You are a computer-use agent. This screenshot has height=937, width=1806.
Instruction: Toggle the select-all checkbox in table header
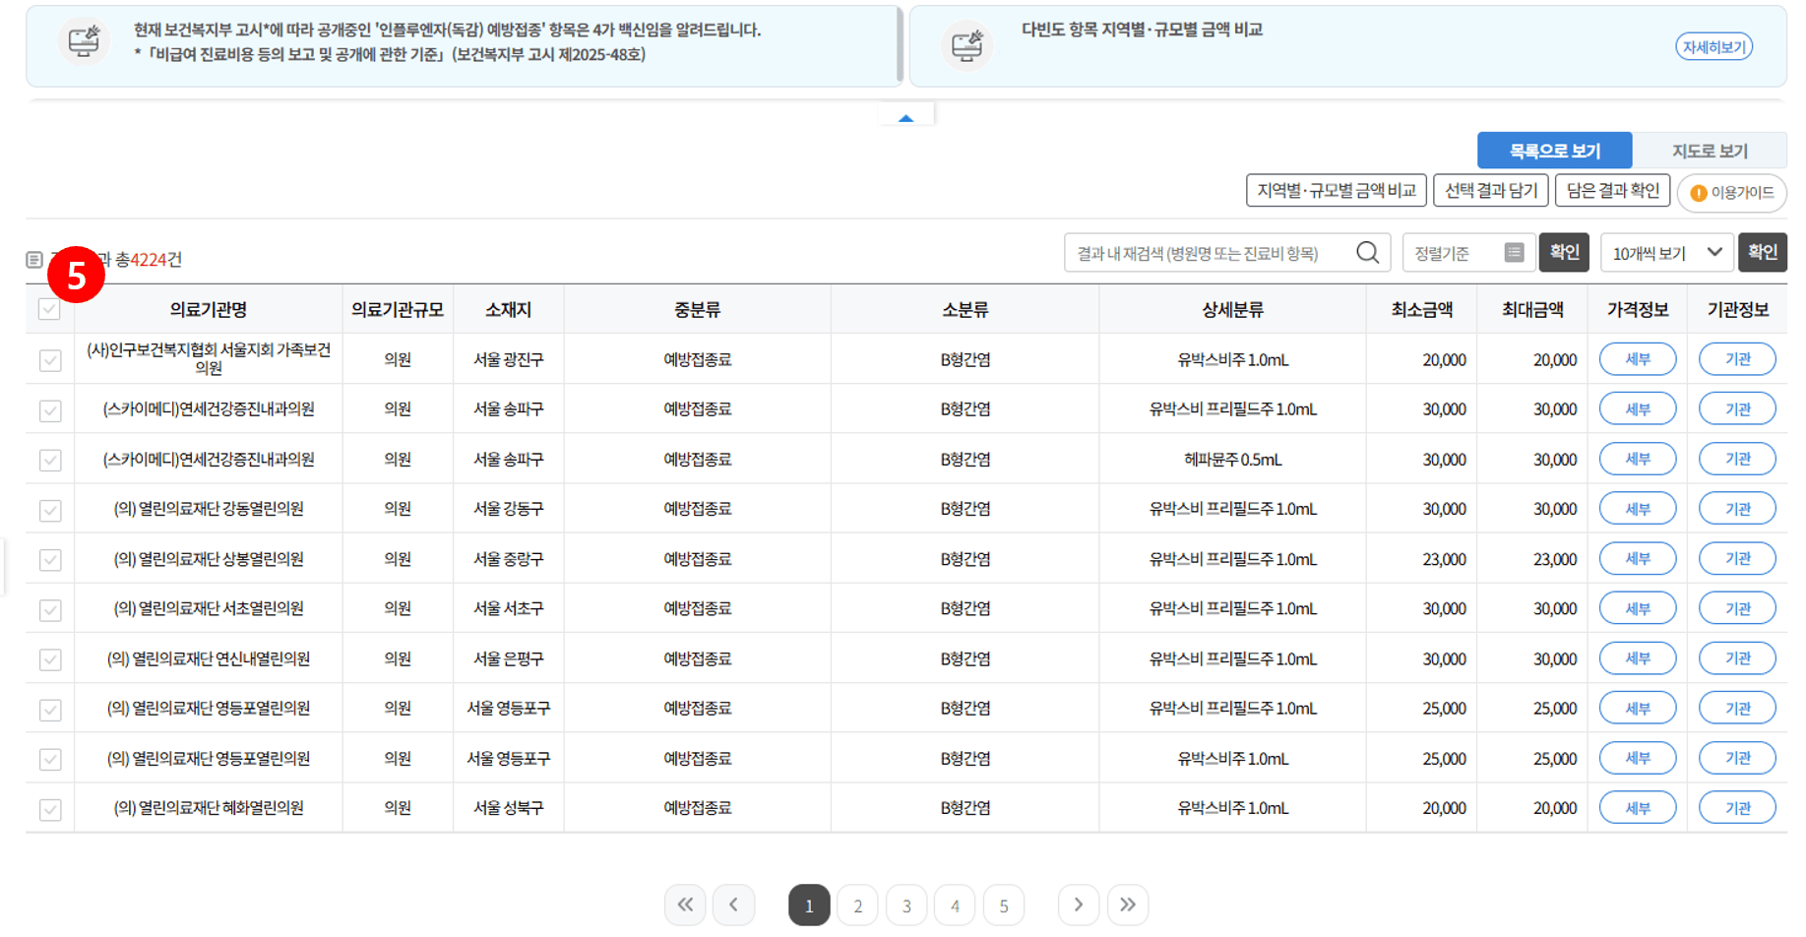coord(49,309)
